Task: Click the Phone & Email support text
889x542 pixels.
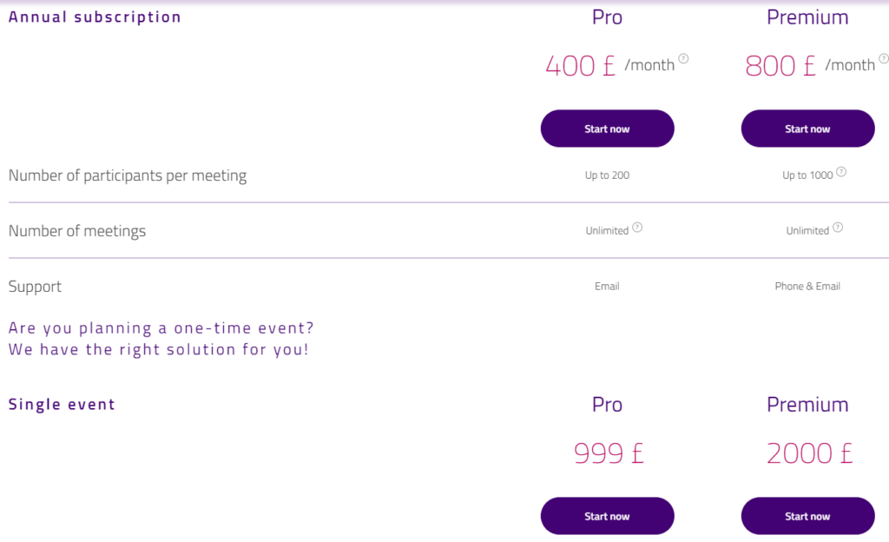Action: (807, 287)
